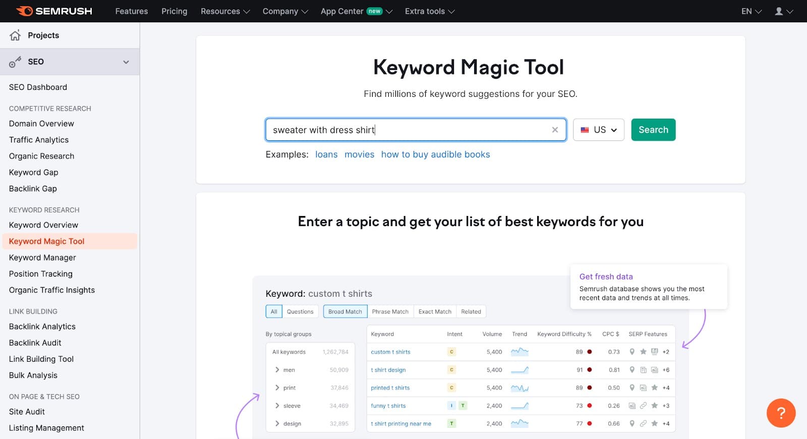Open Link Building Tool in the sidebar
The height and width of the screenshot is (439, 807).
[x=41, y=359]
